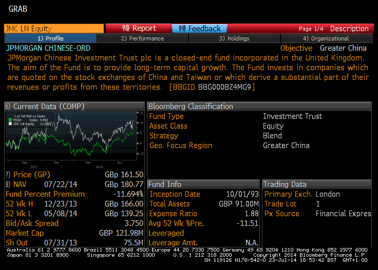Screen dimensions: 378x270
Task: Click the London exchange value
Action: click(328, 194)
